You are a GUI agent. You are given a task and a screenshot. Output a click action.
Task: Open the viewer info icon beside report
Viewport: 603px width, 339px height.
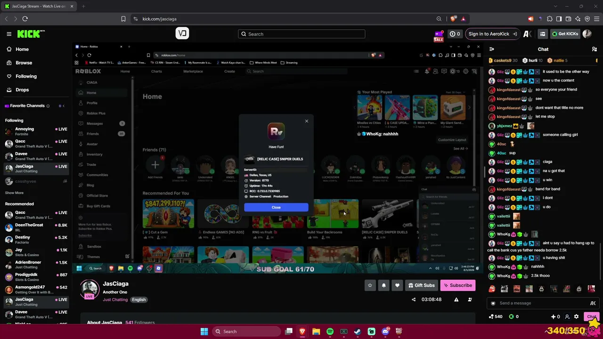coord(470,299)
